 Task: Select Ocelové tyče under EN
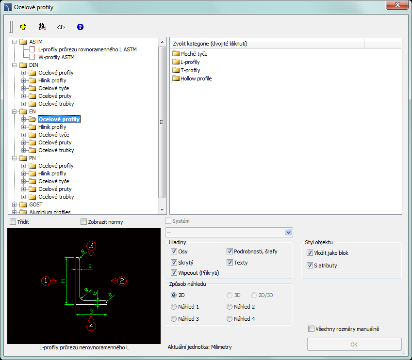click(x=54, y=135)
